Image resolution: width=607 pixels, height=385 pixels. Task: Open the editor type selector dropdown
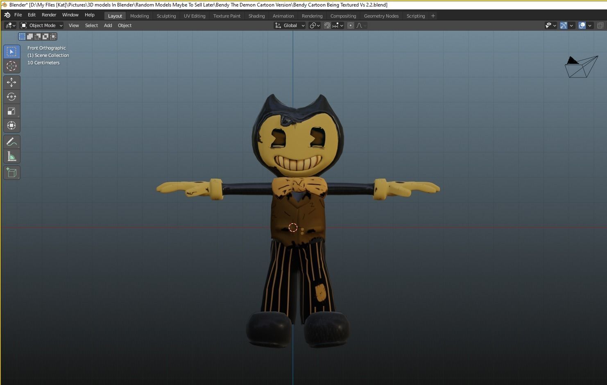tap(10, 25)
